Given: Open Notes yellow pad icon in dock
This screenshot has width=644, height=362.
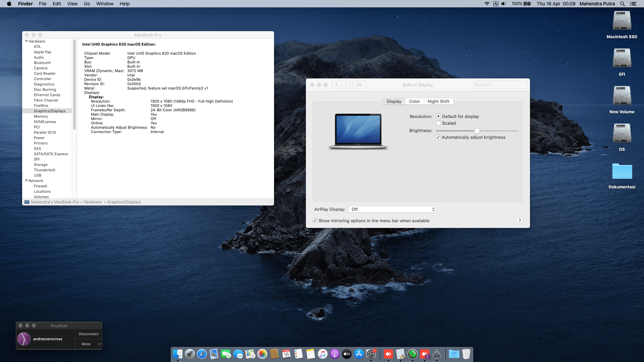Looking at the screenshot, I should click(x=311, y=354).
